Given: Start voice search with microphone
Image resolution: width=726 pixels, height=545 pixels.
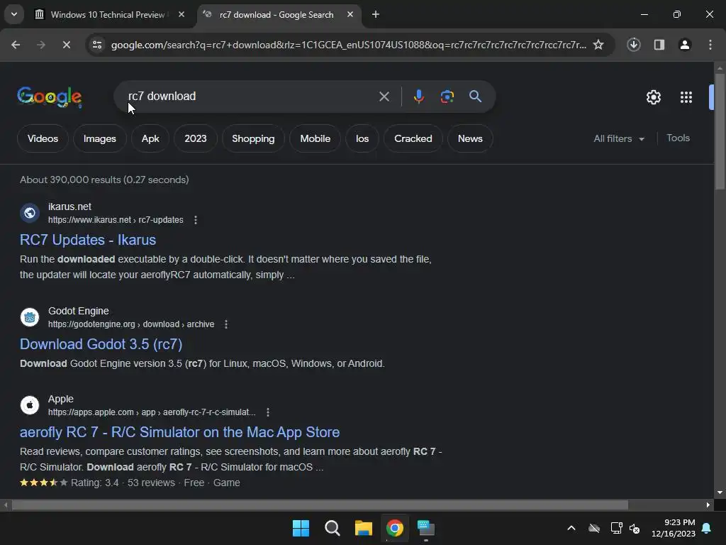Looking at the screenshot, I should 418,97.
